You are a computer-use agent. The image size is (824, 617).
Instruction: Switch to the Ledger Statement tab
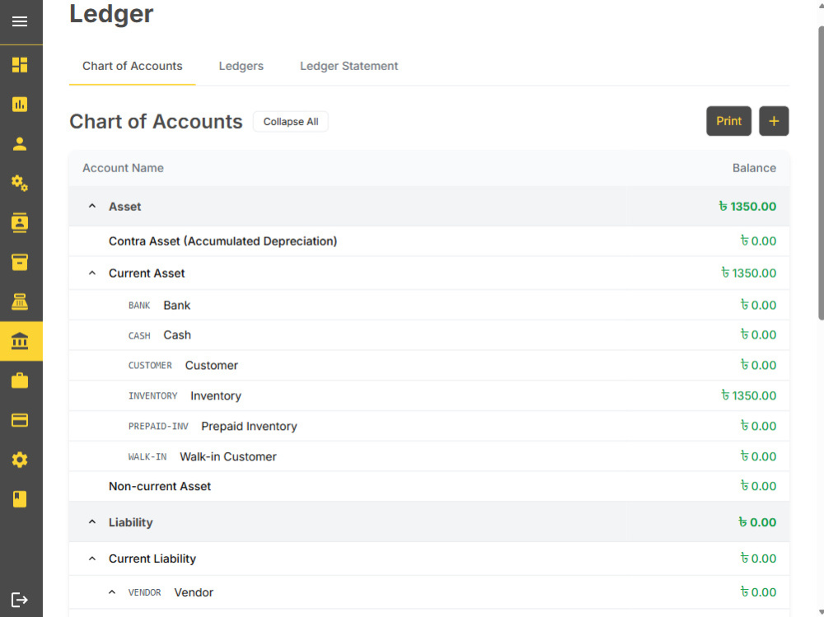349,66
